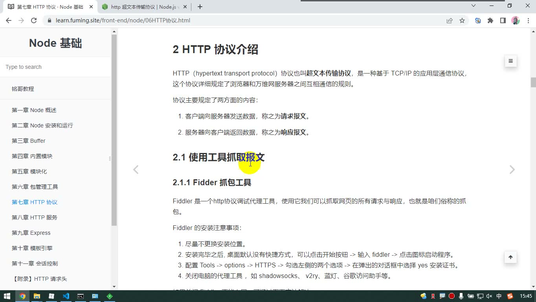Open 第二章 Node 安装和运行
536x302 pixels.
[42, 125]
